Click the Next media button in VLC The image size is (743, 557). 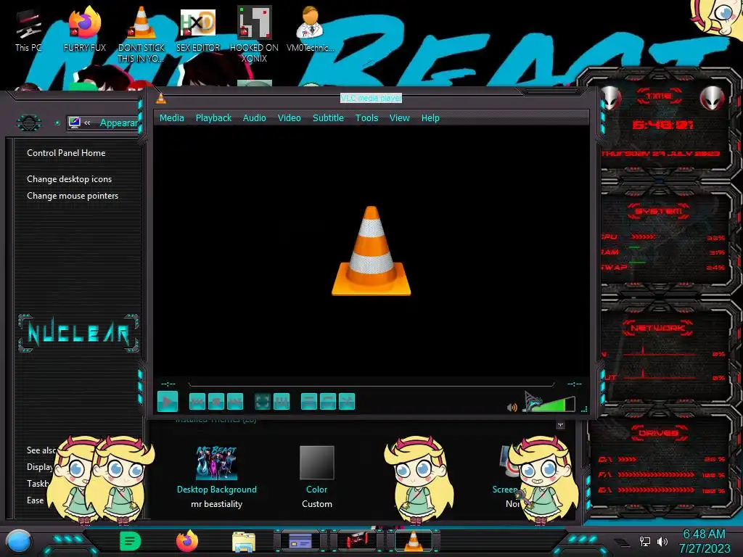tap(235, 402)
